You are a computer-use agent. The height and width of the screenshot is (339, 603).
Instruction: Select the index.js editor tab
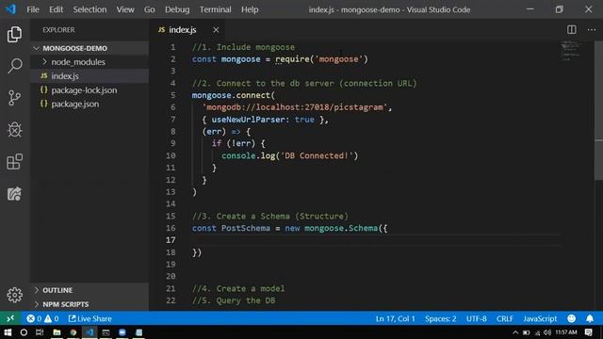[187, 29]
